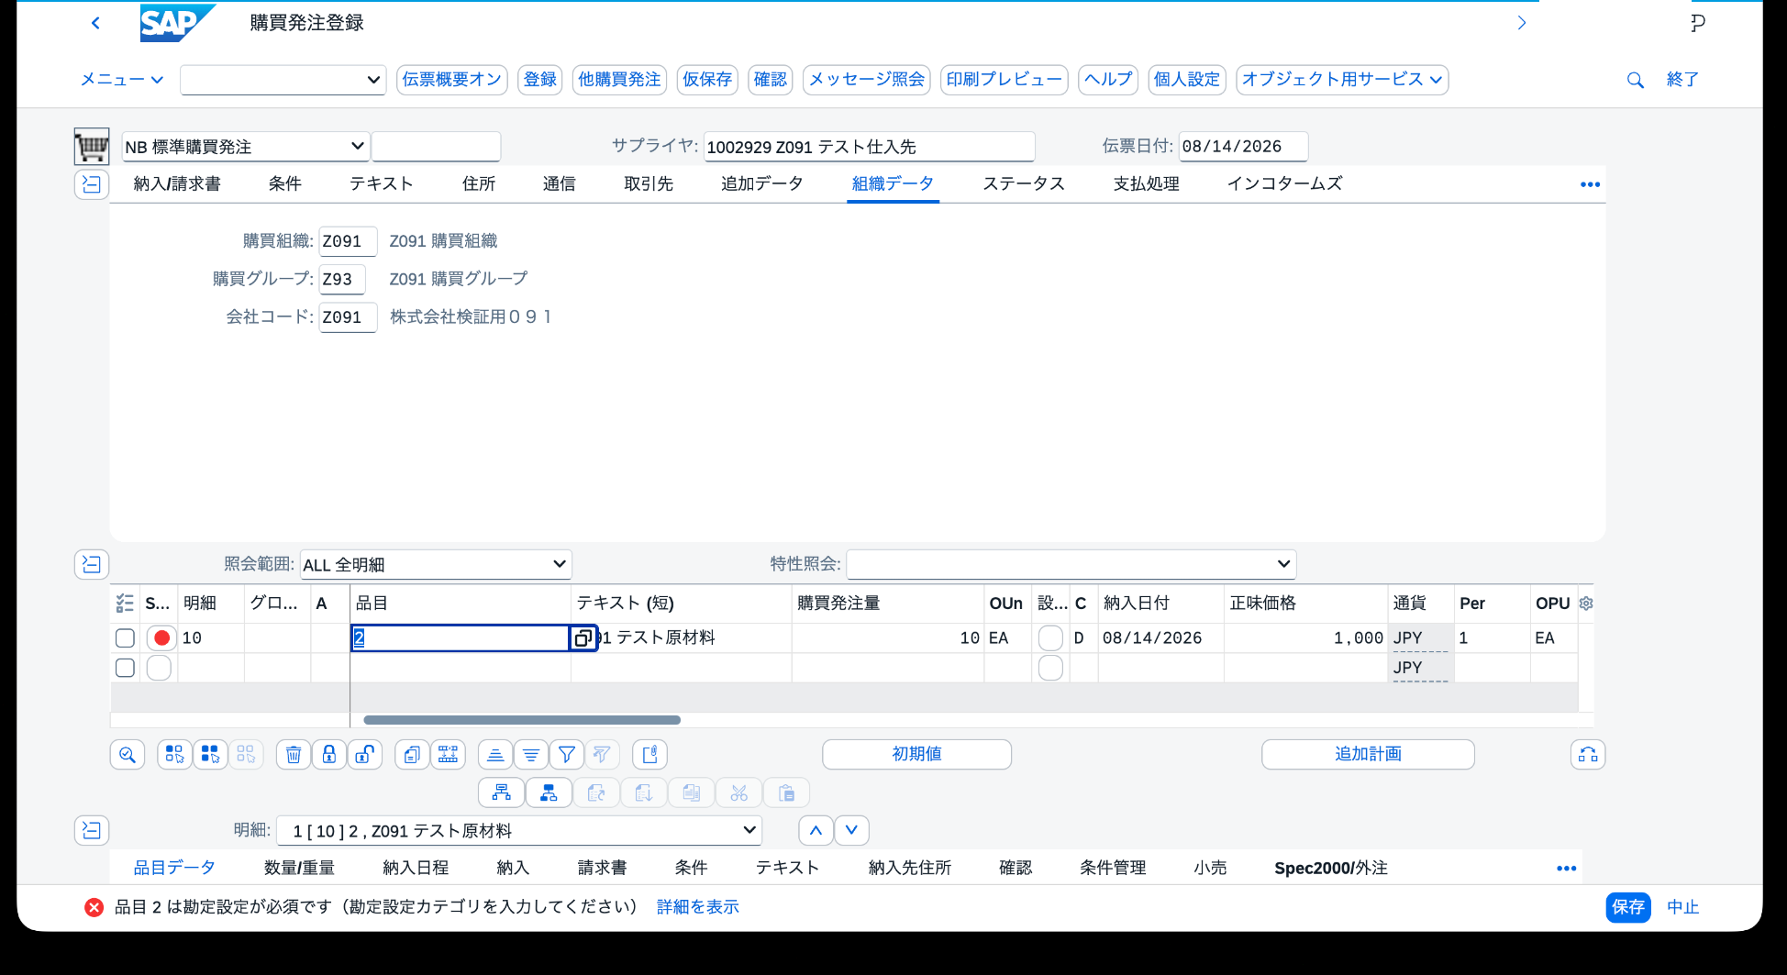Click the forward arrow in title bar
Image resolution: width=1787 pixels, height=975 pixels.
(1522, 23)
